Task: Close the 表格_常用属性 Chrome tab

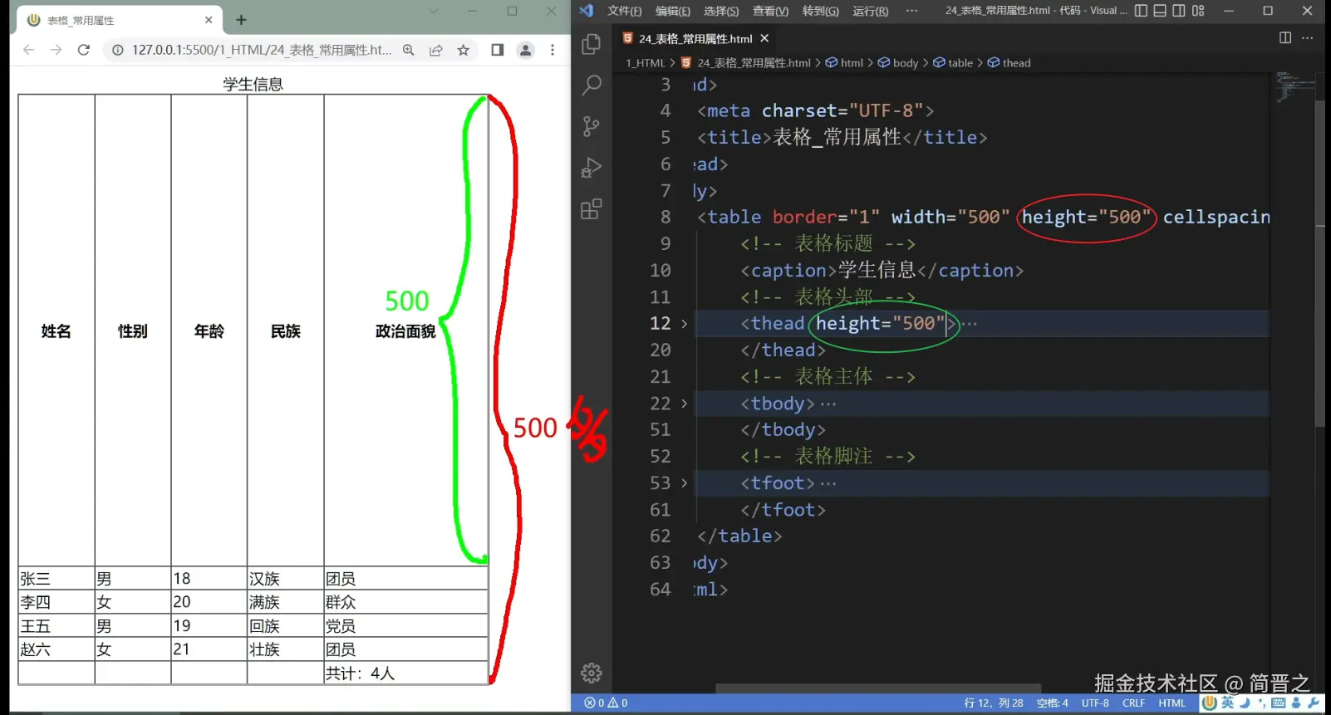Action: [209, 20]
